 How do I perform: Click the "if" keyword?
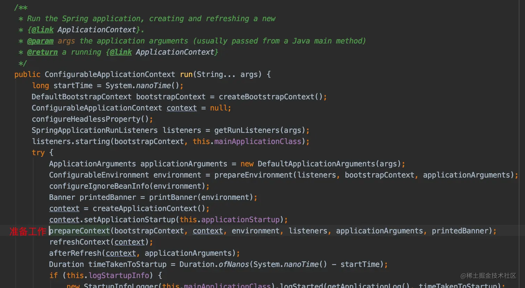pos(53,275)
